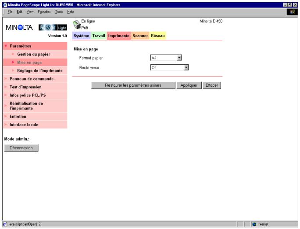The width and height of the screenshot is (300, 229).
Task: Open the File menu
Action: (10, 12)
